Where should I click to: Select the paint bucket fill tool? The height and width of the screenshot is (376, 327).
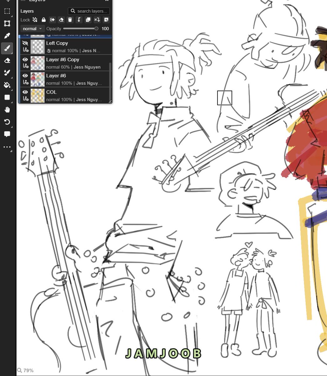point(7,85)
